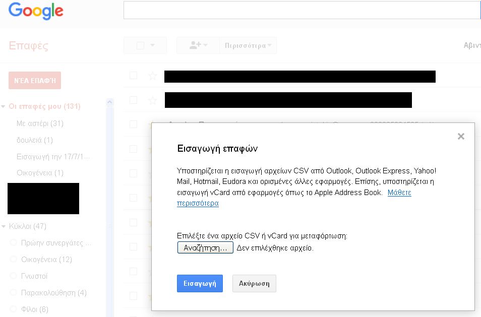Click the Γνωστοί circle icon
Image resolution: width=481 pixels, height=317 pixels.
tap(14, 276)
